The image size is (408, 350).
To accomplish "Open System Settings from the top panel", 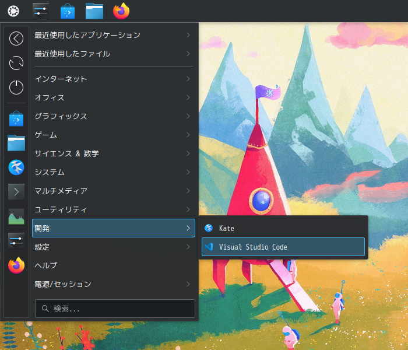I will [41, 11].
